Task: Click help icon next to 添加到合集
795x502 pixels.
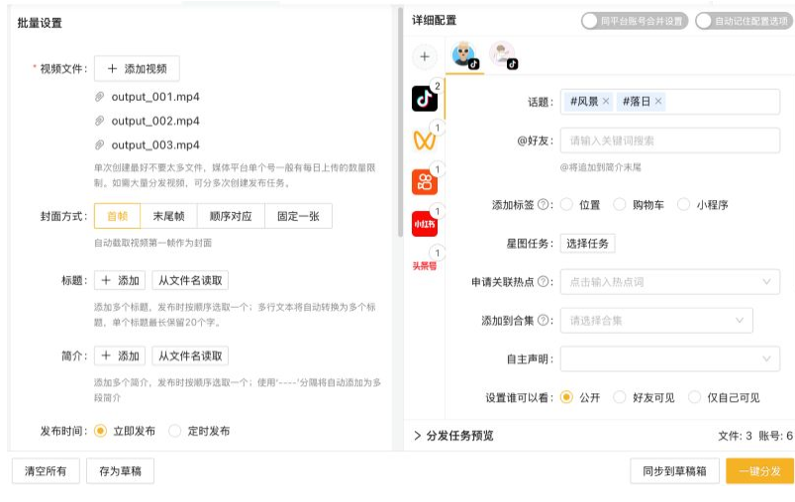Action: tap(543, 320)
